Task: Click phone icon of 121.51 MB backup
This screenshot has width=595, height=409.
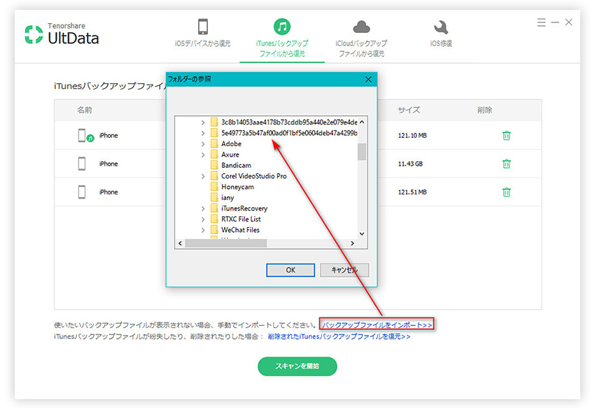Action: click(82, 192)
